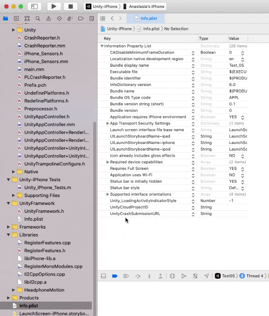Collapse the Information Property List row

click(102, 46)
